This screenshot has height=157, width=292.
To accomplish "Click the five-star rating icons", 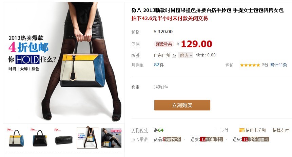I will pos(250,65).
